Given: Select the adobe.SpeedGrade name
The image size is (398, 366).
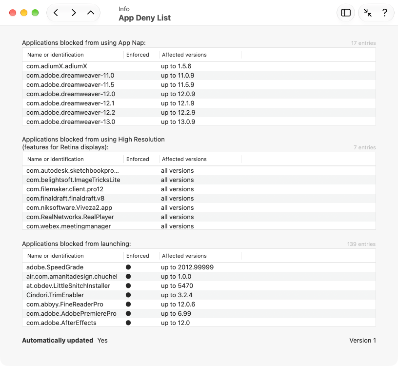Looking at the screenshot, I should (55, 267).
